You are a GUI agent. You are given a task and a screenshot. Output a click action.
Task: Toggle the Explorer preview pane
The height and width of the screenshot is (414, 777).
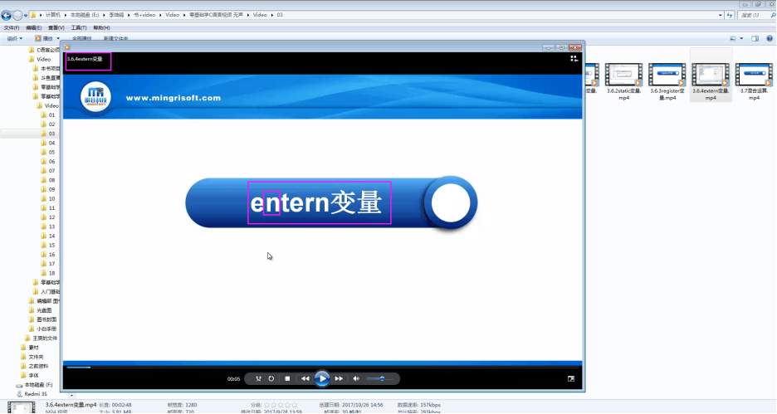pos(755,39)
